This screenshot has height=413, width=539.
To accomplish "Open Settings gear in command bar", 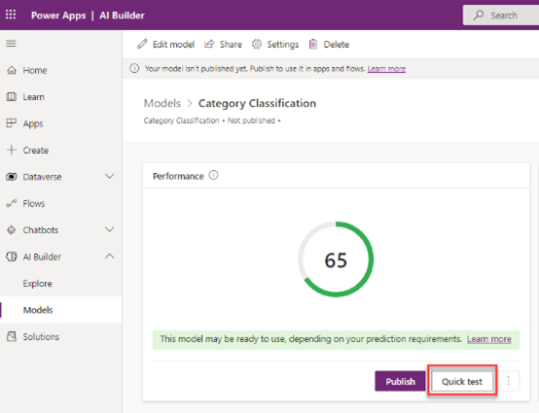I will point(257,45).
